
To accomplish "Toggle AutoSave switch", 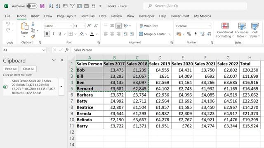I will [32, 6].
